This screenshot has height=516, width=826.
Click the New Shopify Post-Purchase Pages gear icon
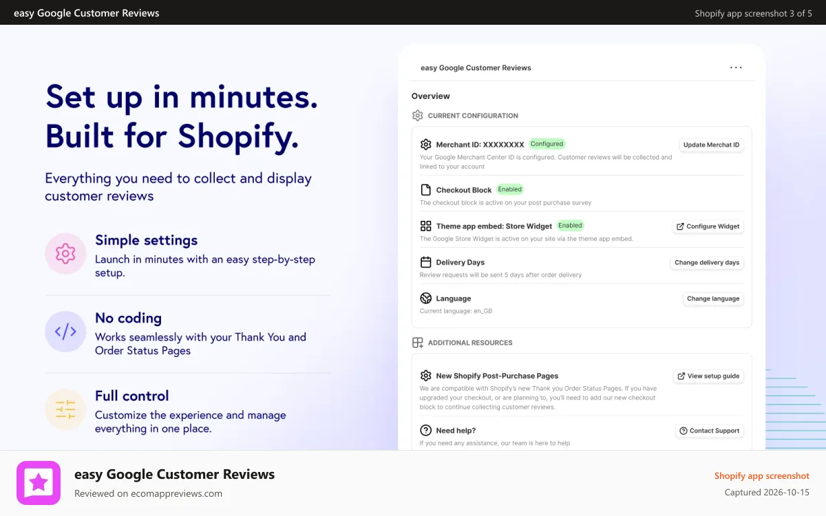point(425,376)
